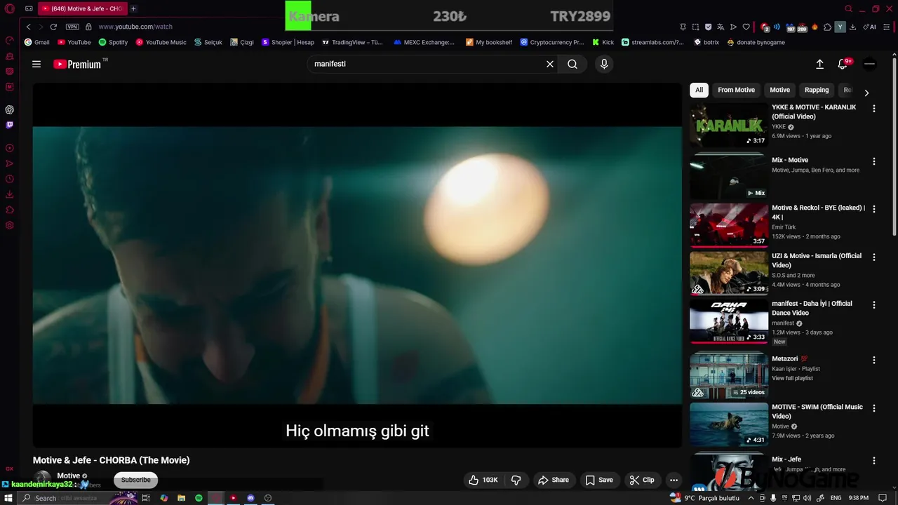Add page to favorites with the heart
The width and height of the screenshot is (898, 505).
[x=746, y=27]
